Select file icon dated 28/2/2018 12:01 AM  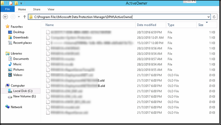(48, 37)
